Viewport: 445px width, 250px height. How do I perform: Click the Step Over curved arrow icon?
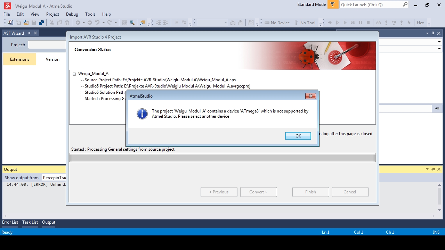394,23
